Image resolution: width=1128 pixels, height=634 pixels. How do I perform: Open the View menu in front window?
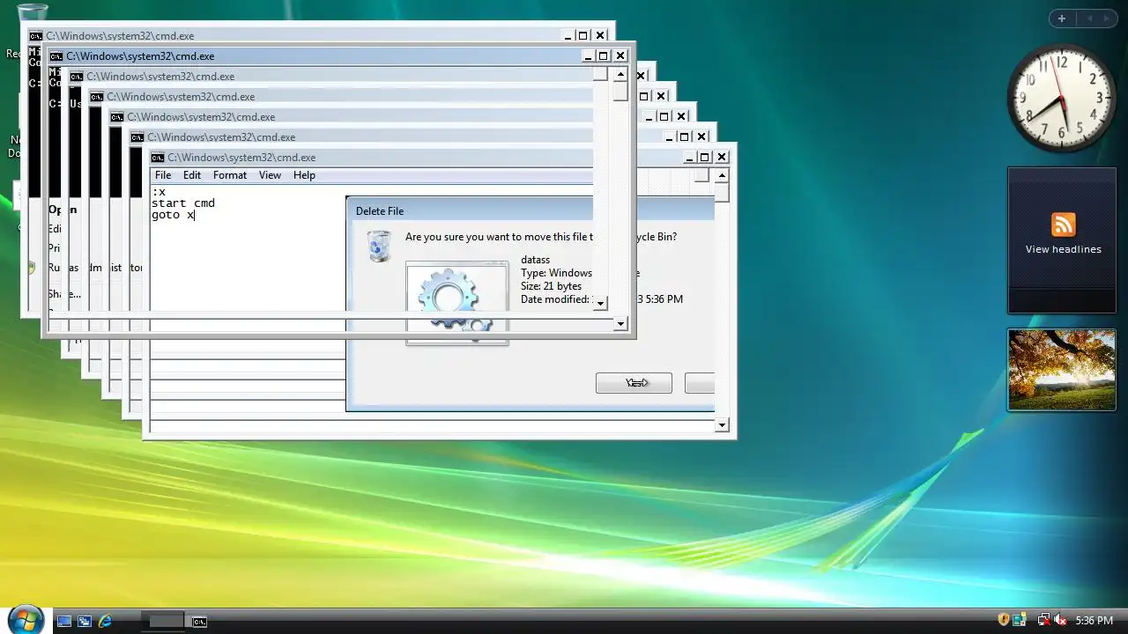coord(270,175)
